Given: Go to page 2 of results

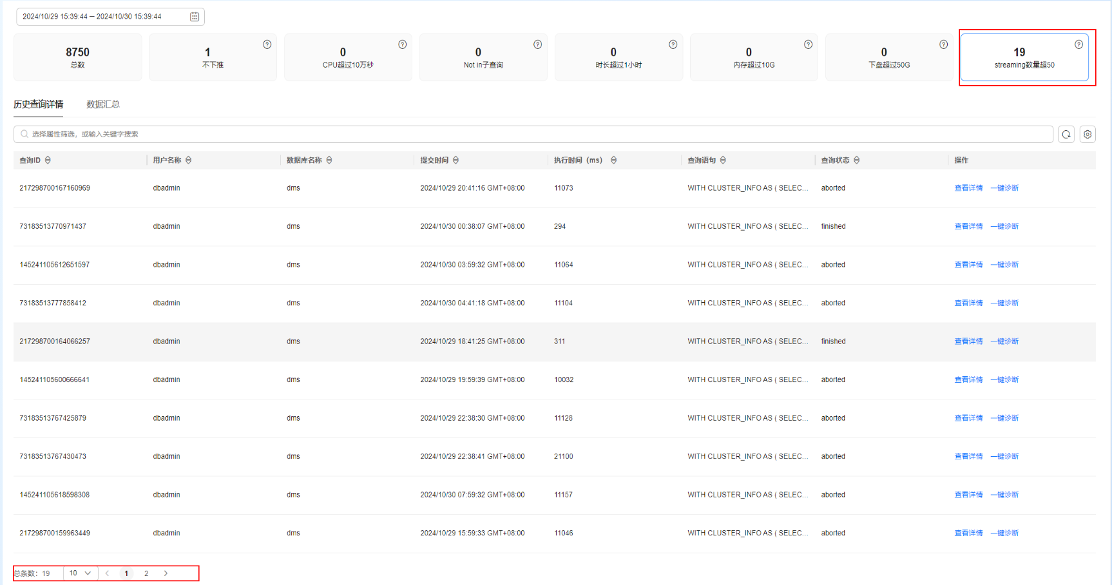Looking at the screenshot, I should pos(146,573).
